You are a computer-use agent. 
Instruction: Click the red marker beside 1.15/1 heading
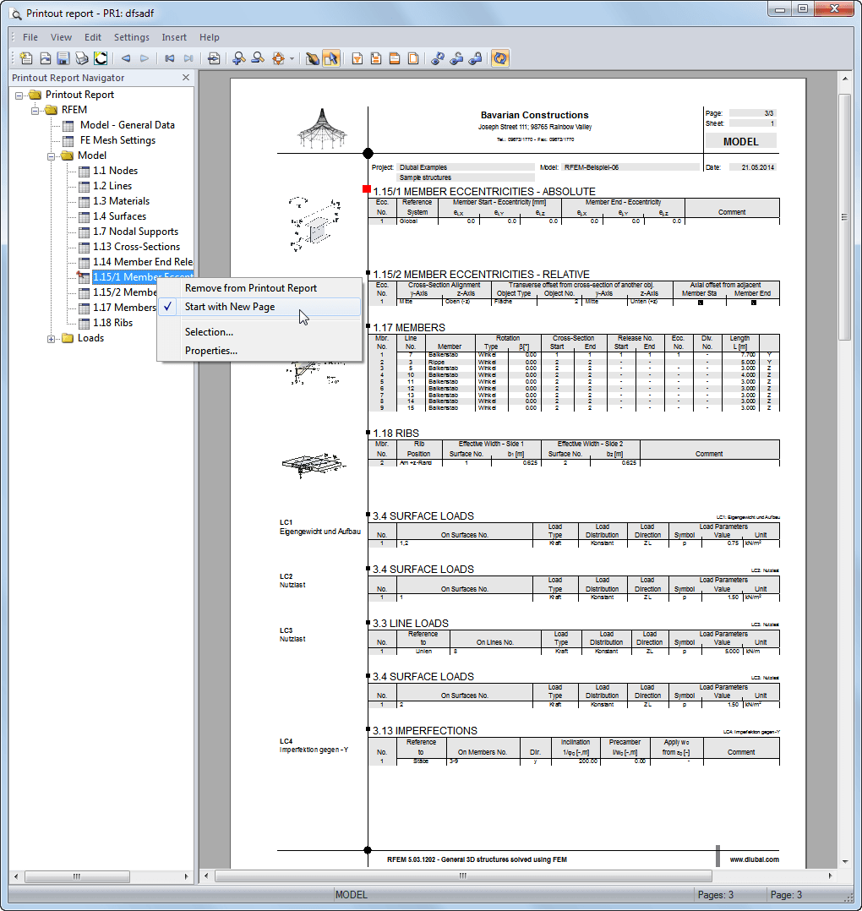(x=367, y=188)
